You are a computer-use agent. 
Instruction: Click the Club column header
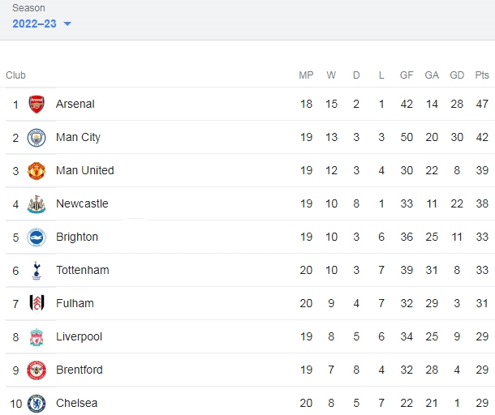15,75
